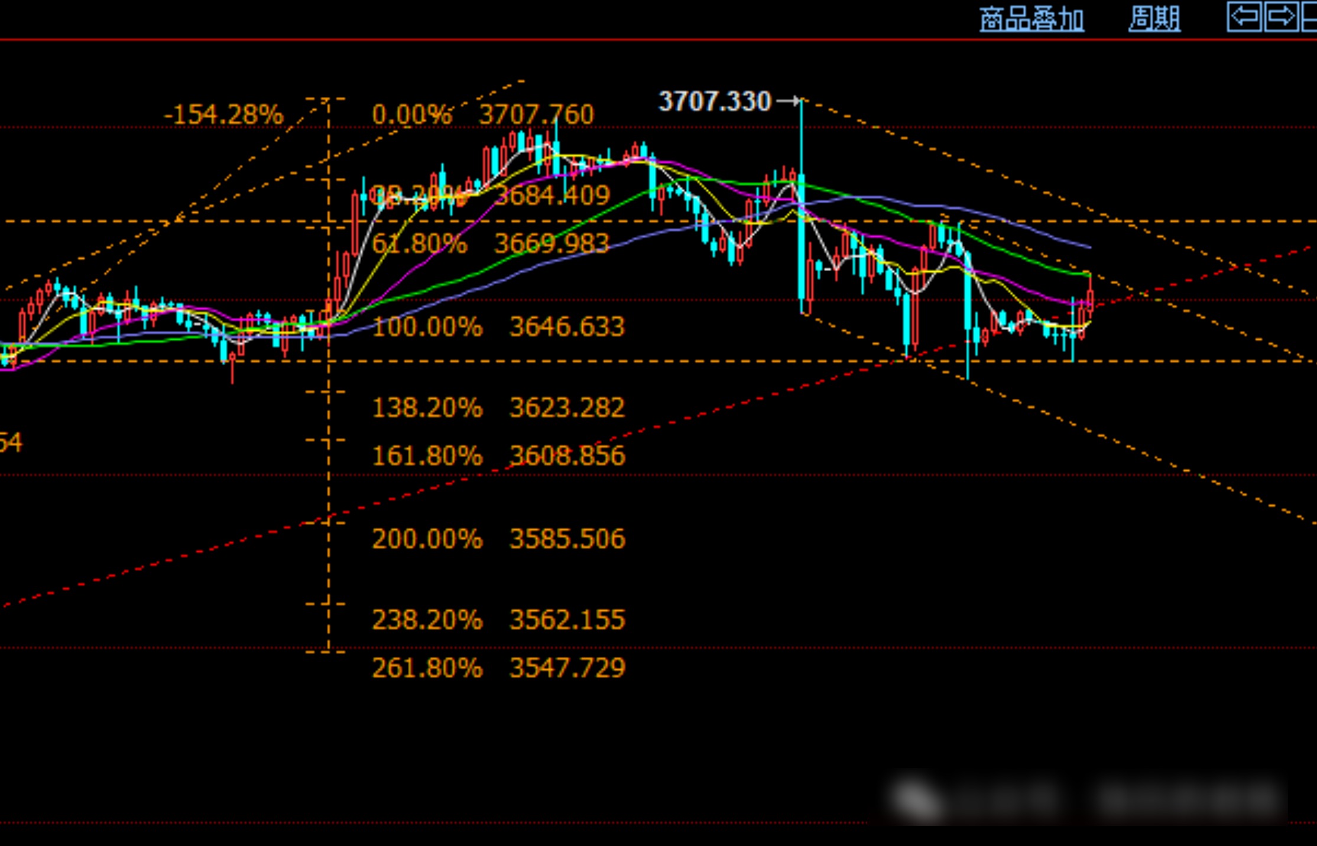Click the 161.80% 3608.856 Fibonacci label
1317x846 pixels.
pyautogui.click(x=498, y=456)
